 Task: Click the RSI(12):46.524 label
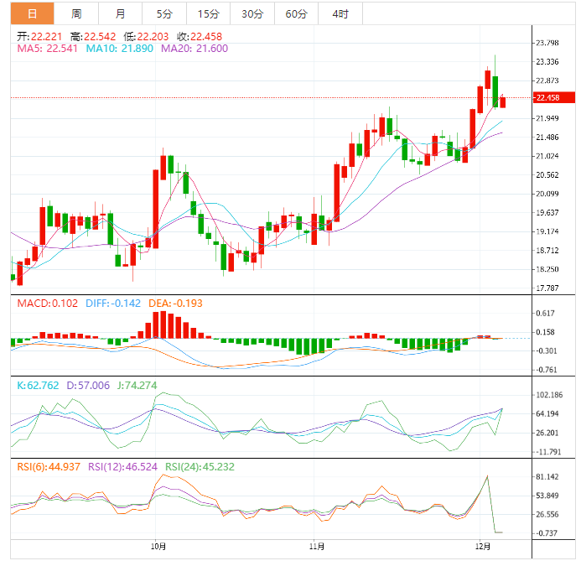tap(122, 467)
